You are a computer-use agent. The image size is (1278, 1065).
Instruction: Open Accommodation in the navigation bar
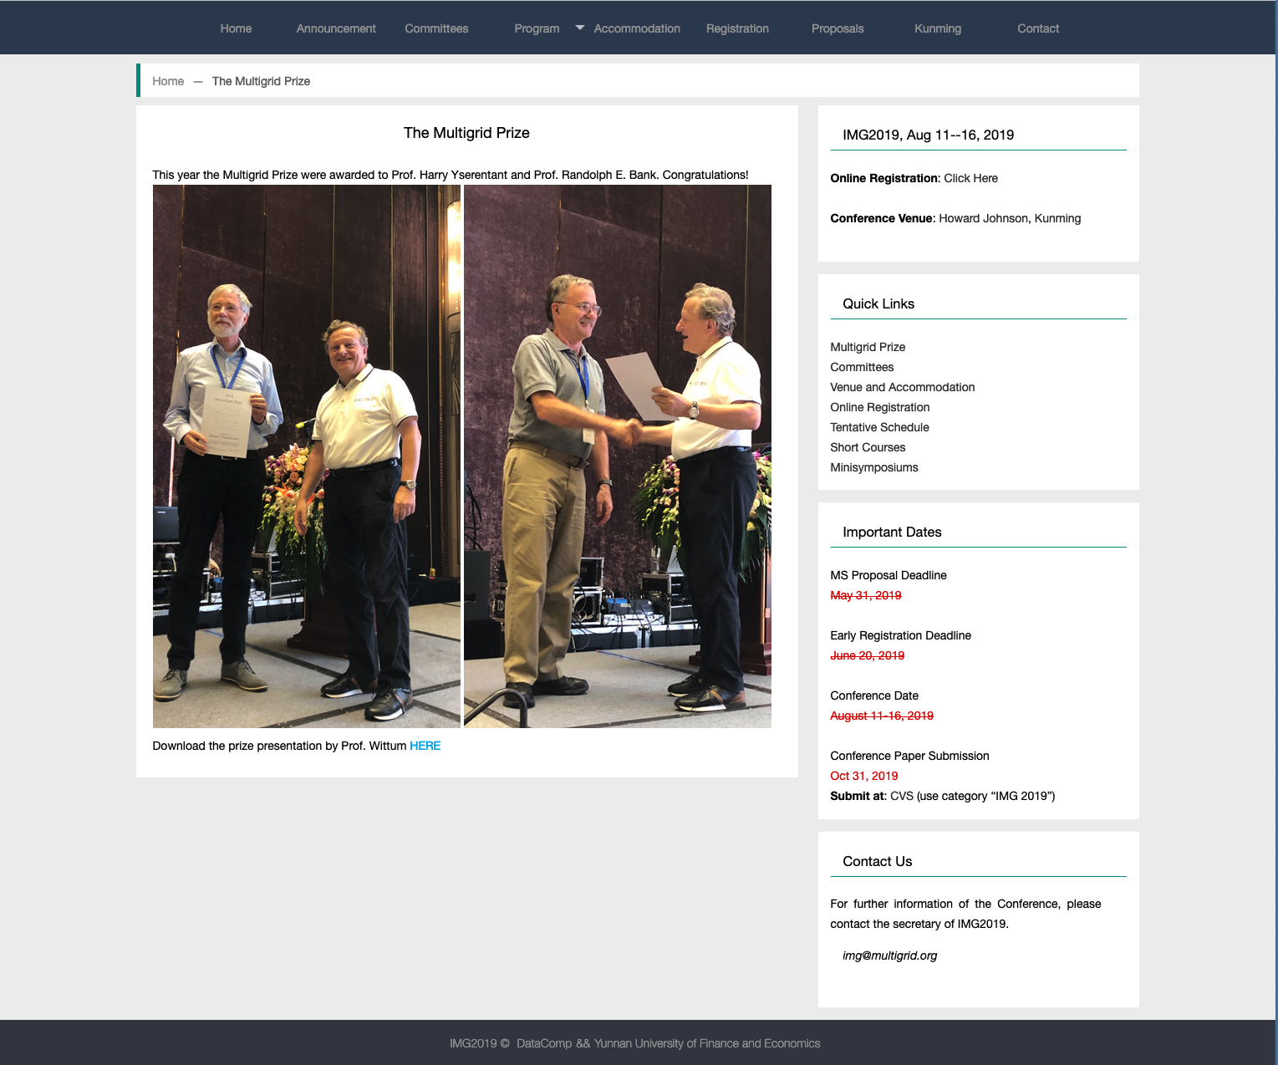(637, 28)
